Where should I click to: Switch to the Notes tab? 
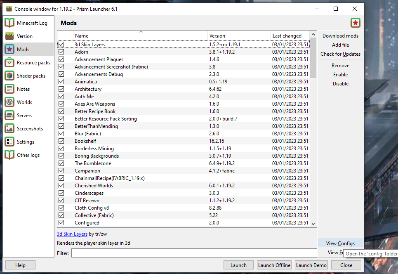click(24, 89)
